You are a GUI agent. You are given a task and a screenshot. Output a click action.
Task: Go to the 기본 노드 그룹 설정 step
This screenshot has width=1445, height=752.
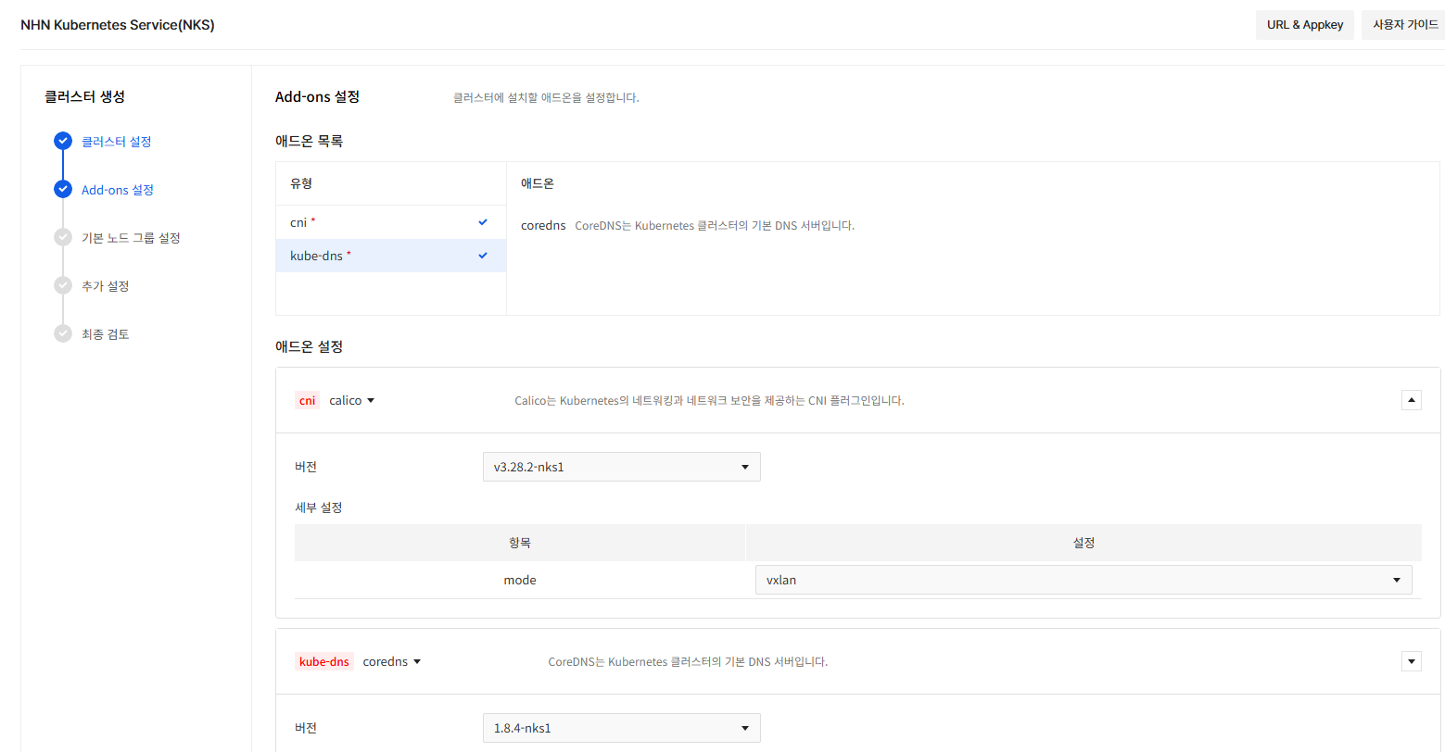point(131,238)
